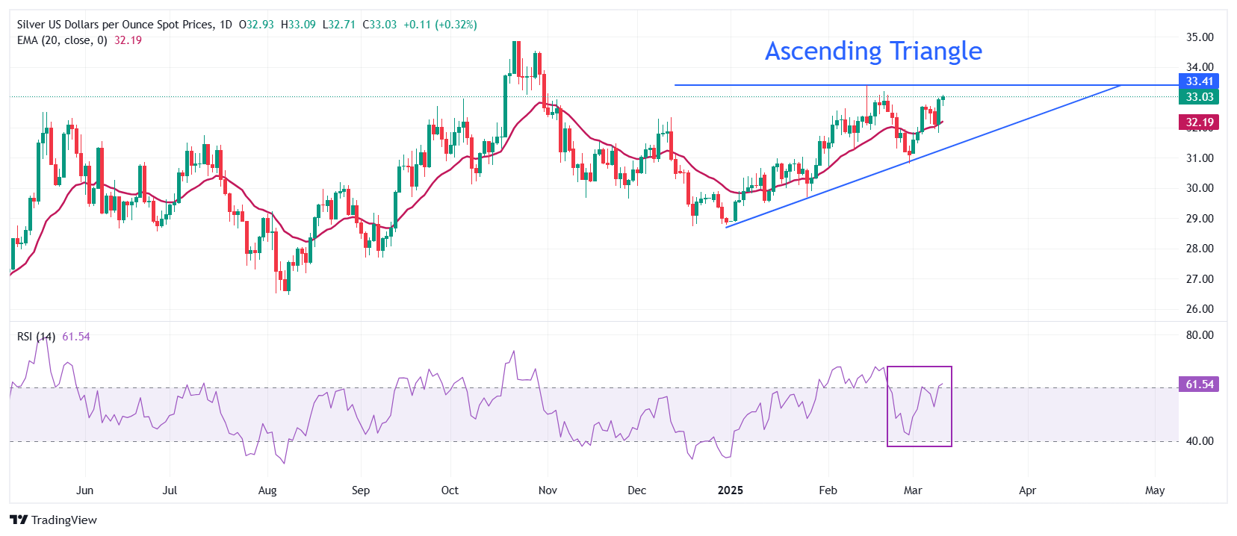Image resolution: width=1237 pixels, height=536 pixels.
Task: Click the +0.11 (+0.32%) change value
Action: tap(440, 25)
